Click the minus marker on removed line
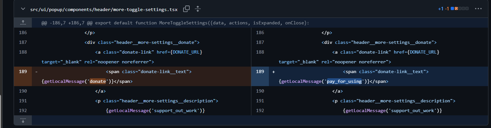This screenshot has height=128, width=491. pyautogui.click(x=36, y=71)
